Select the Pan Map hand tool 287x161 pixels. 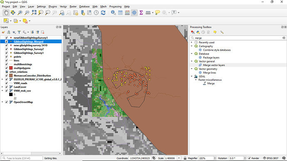click(6, 12)
